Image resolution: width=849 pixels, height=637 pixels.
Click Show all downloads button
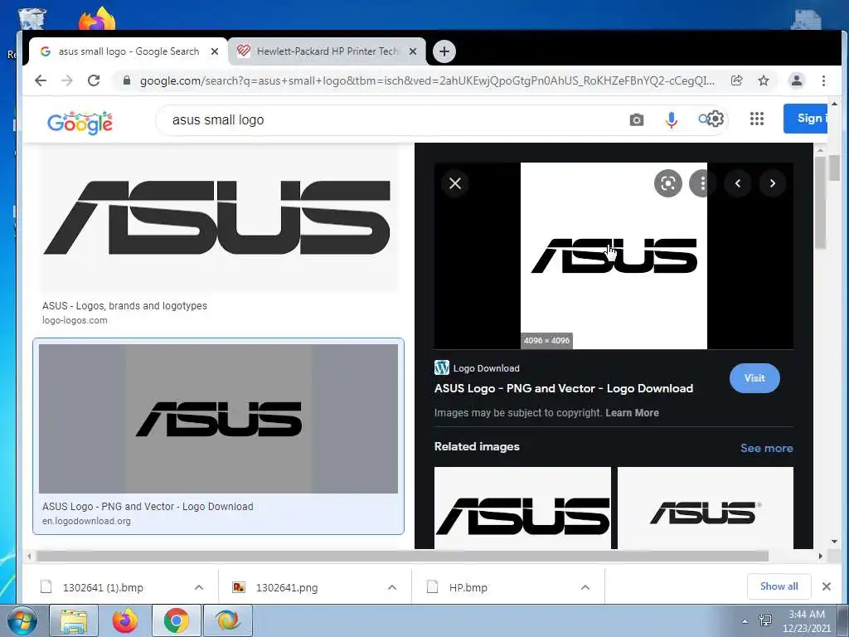(x=779, y=586)
